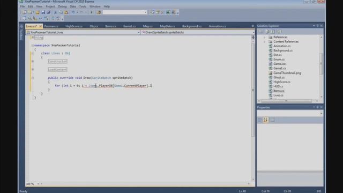This screenshot has width=343, height=193.
Task: Click the third icon on the second toolbar row
Action: (x=35, y=19)
